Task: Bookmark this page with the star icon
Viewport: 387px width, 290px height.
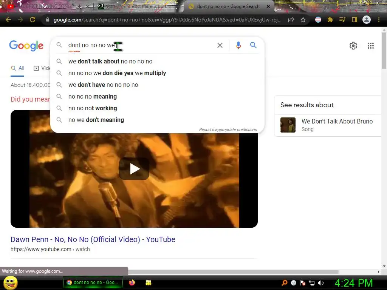Action: (x=303, y=20)
